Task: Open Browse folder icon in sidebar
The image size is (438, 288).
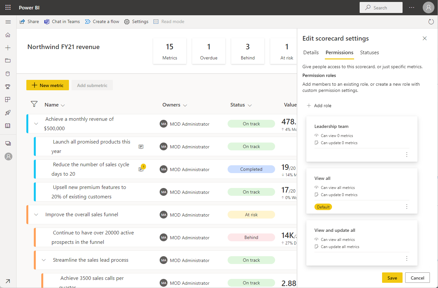Action: (8, 61)
